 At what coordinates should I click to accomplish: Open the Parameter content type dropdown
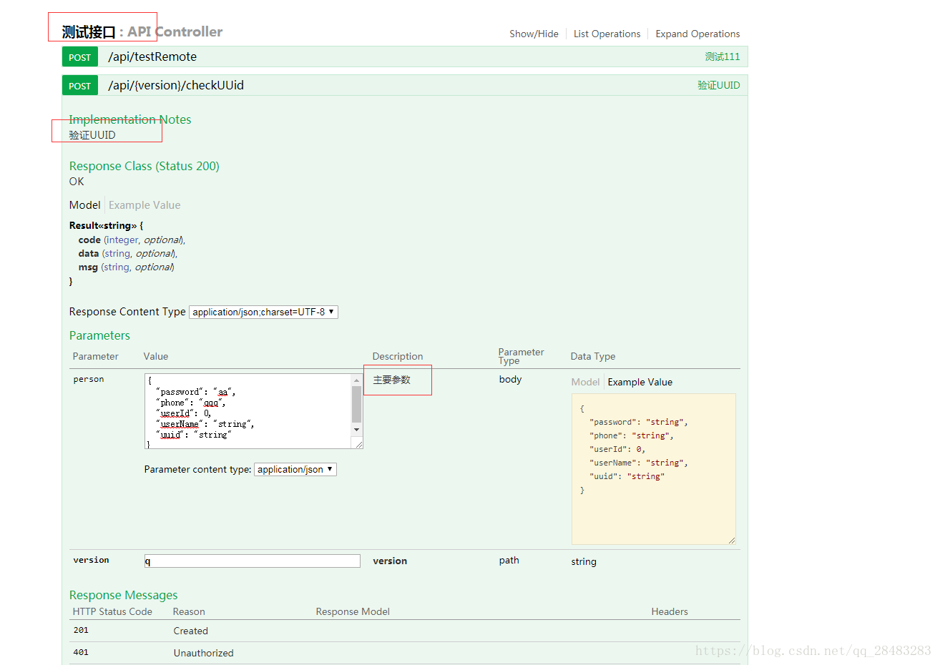295,470
